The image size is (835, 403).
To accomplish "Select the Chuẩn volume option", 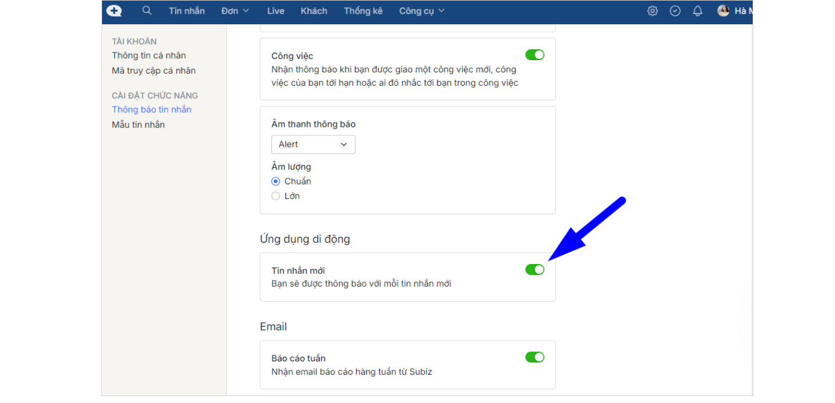I will (x=276, y=181).
